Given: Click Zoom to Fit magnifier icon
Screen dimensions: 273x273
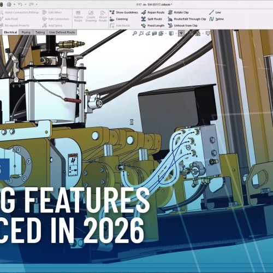Looking at the screenshot, I should [135, 33].
